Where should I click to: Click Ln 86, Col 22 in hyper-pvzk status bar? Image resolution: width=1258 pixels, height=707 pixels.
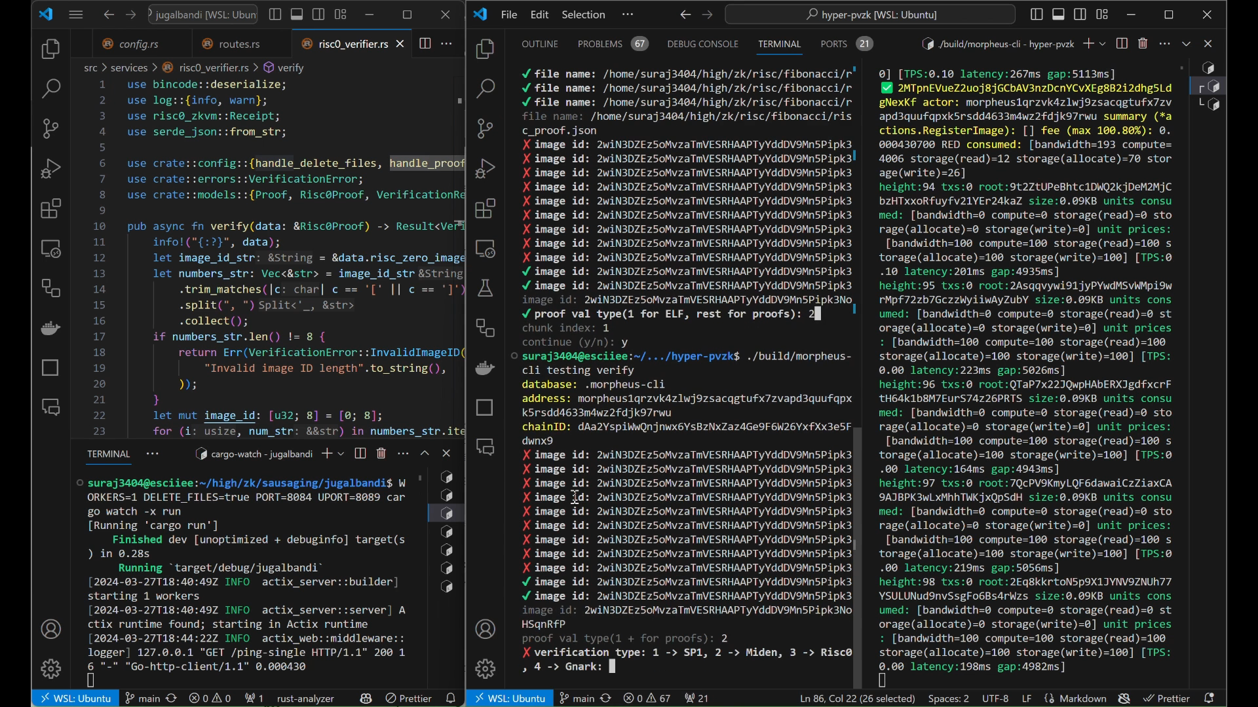coord(857,698)
